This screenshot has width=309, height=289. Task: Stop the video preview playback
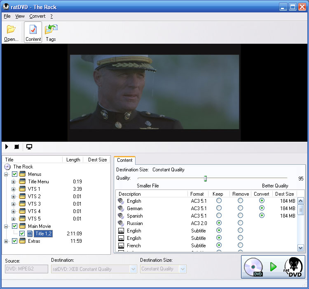(17, 147)
